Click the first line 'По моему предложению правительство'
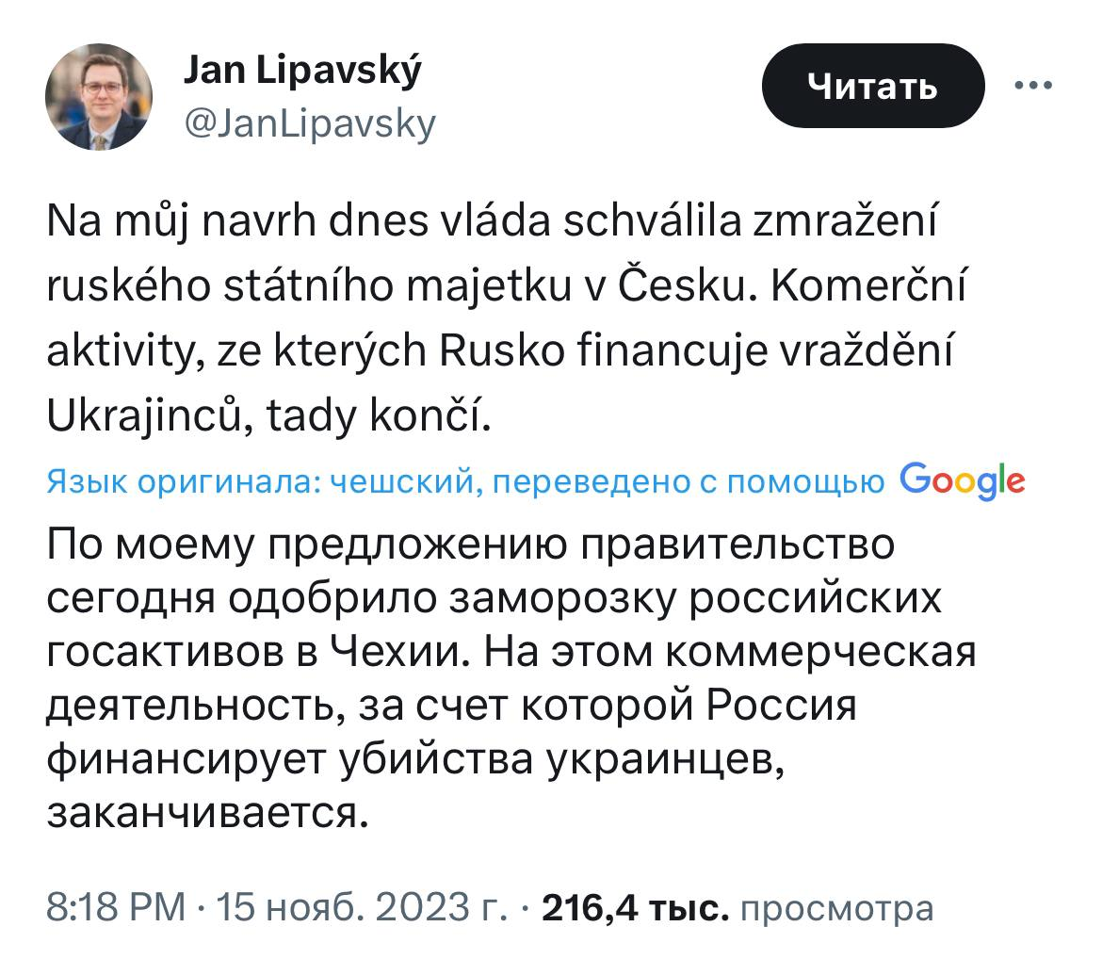This screenshot has height=959, width=1102. pyautogui.click(x=471, y=545)
